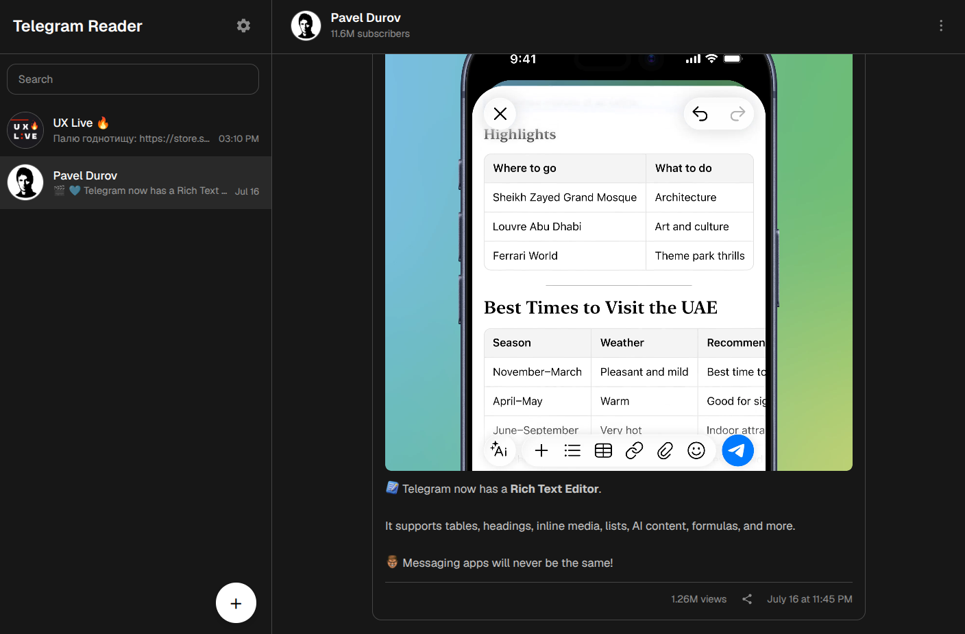Click the 03:10 PM time on UX Live
Image resolution: width=965 pixels, height=634 pixels.
[x=239, y=138]
